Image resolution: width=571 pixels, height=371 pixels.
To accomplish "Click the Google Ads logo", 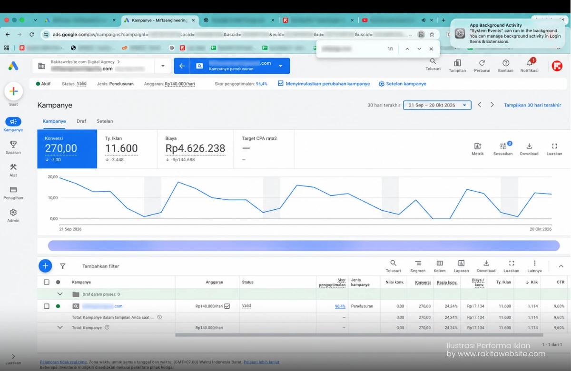I will 13,66.
